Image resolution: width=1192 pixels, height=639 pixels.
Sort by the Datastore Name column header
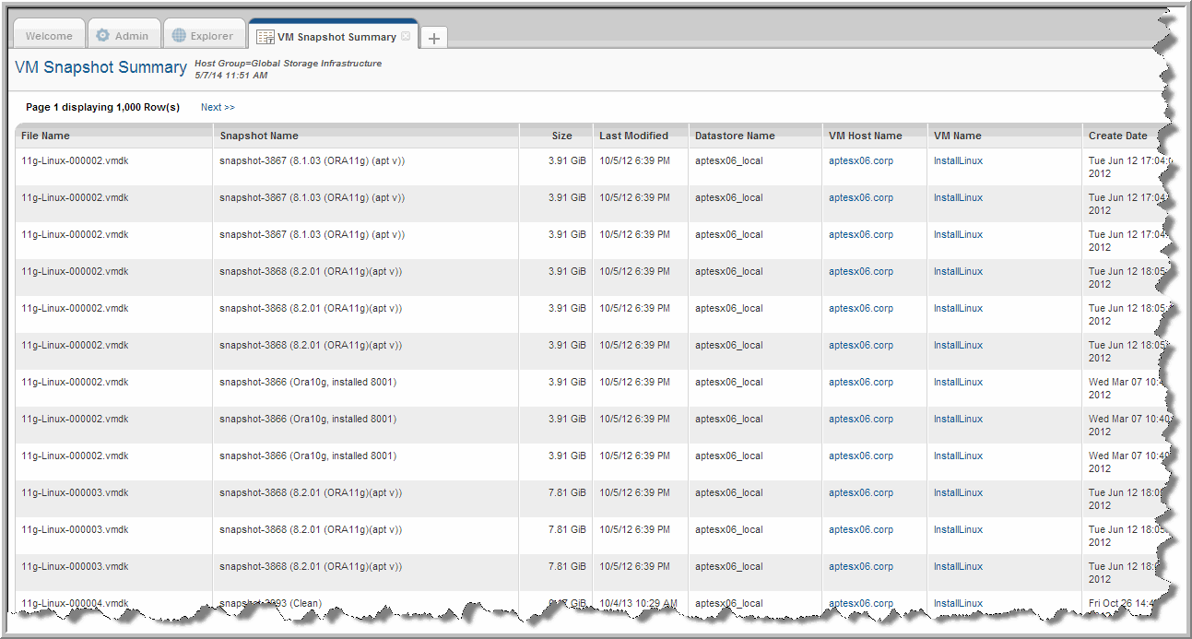pyautogui.click(x=735, y=136)
